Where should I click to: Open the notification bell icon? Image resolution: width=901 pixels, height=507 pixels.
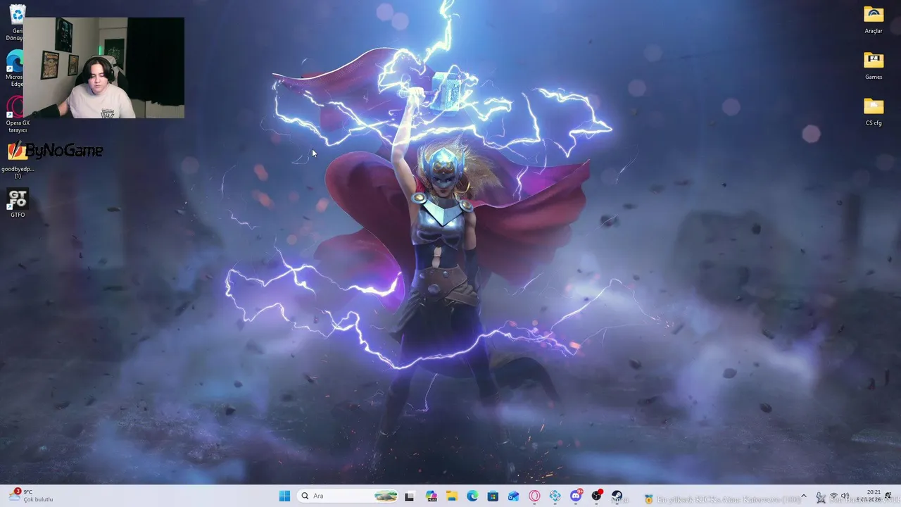tap(888, 496)
